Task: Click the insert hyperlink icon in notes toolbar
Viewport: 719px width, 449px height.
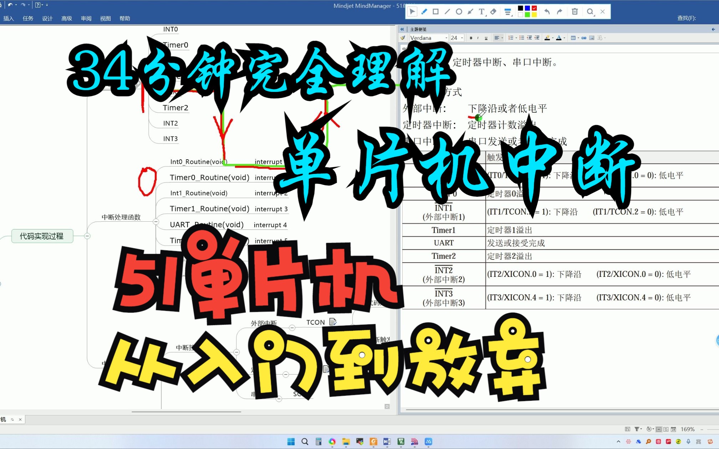Action: [583, 37]
